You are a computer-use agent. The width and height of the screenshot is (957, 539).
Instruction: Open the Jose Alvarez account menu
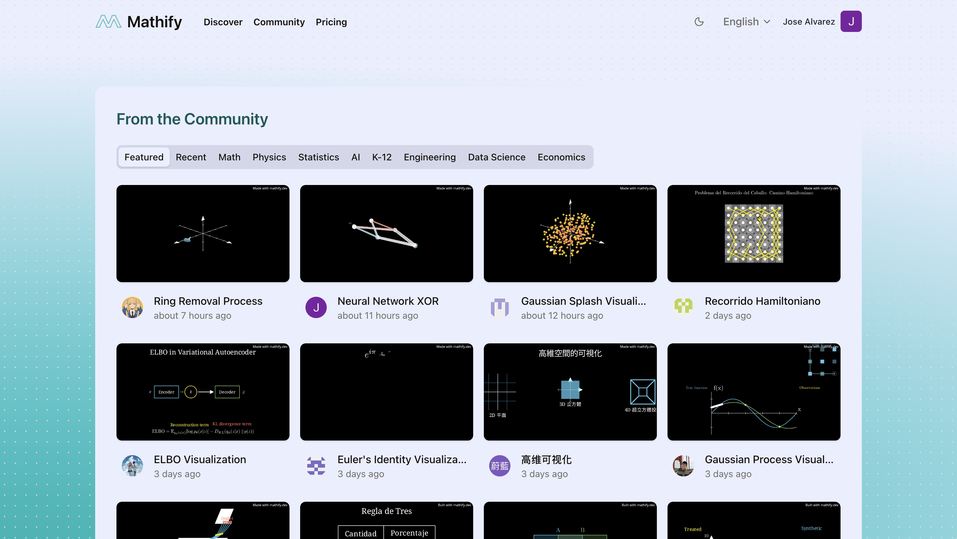click(x=808, y=22)
